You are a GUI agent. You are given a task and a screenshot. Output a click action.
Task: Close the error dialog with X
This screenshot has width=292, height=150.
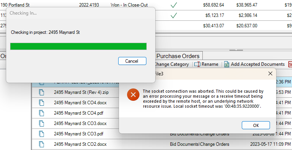coord(270,73)
